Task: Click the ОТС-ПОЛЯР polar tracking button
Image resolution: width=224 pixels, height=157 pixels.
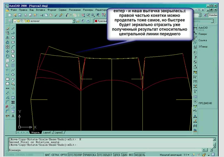Action: tap(75, 155)
